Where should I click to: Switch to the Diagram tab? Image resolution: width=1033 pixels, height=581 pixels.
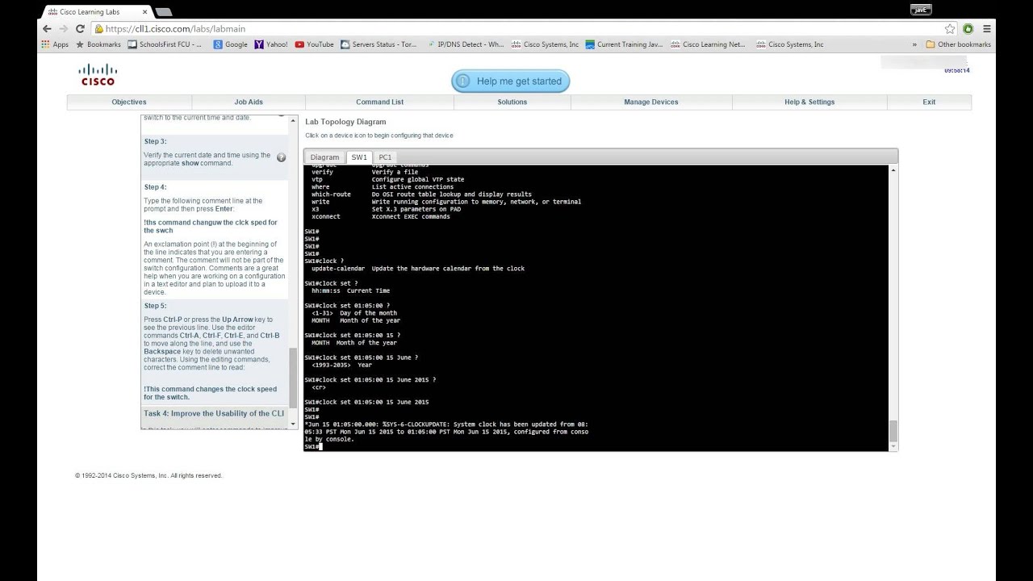(x=324, y=157)
